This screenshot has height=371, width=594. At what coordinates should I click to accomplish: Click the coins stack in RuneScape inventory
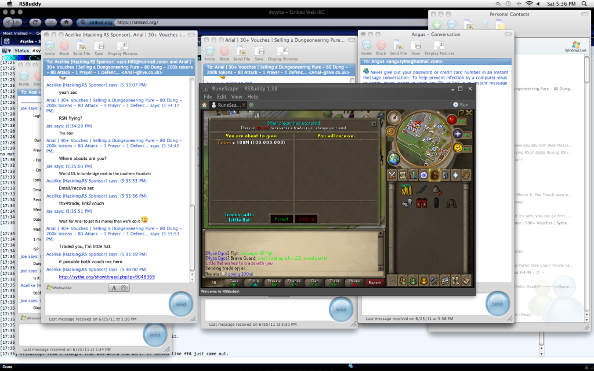(406, 190)
